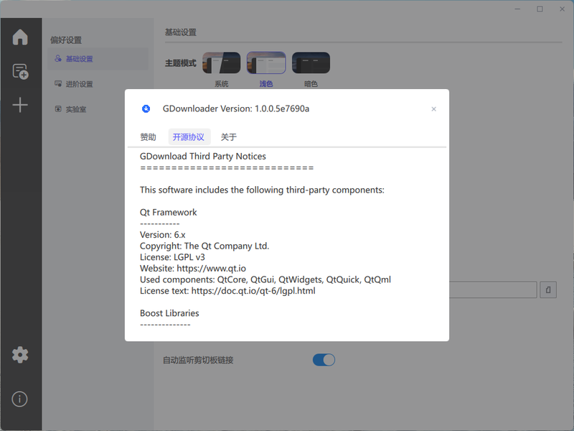Viewport: 574px width, 431px height.
Task: Select the 系统 theme thumbnail
Action: pyautogui.click(x=222, y=62)
